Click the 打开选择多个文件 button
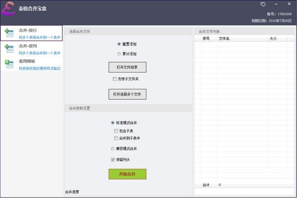 click(x=127, y=94)
